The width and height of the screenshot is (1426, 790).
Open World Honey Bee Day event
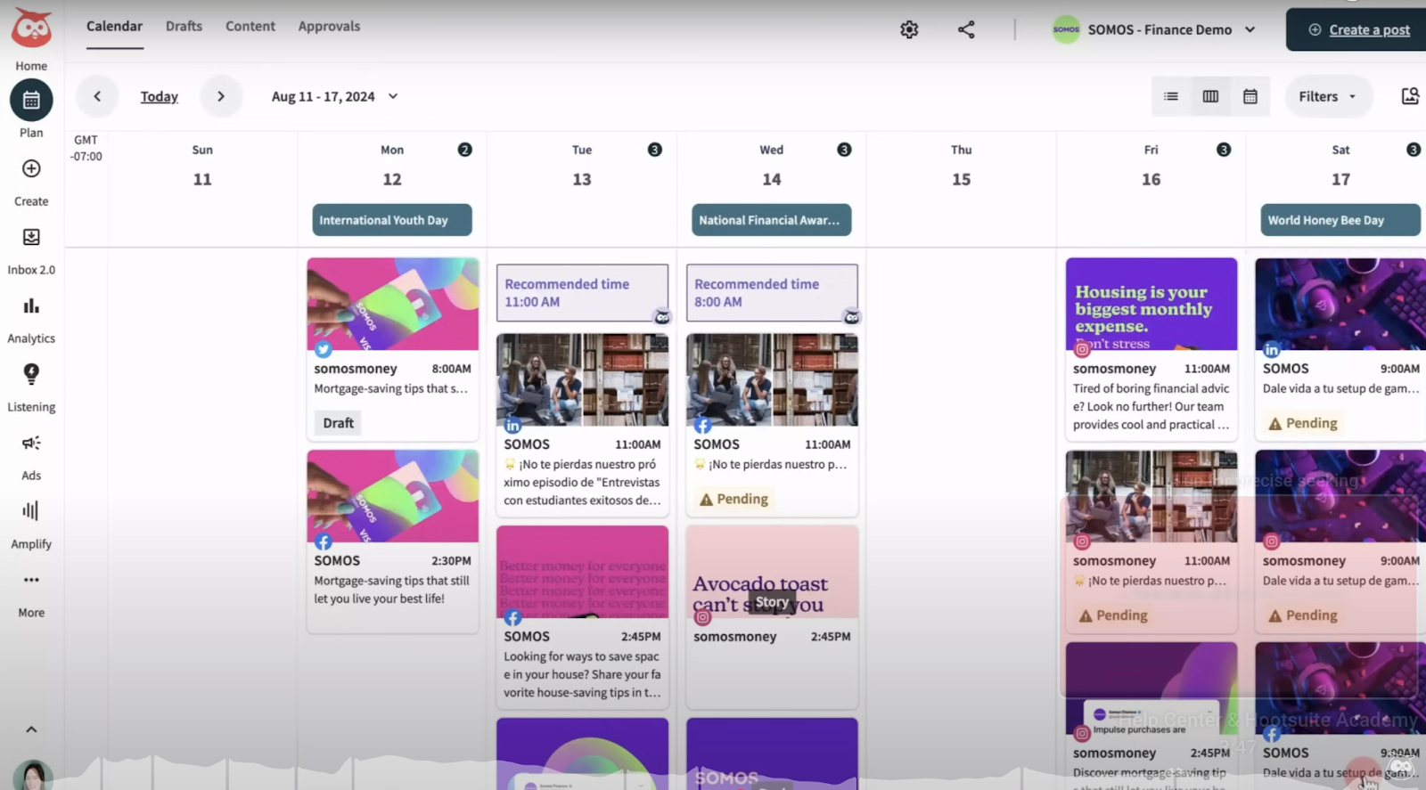coord(1340,220)
